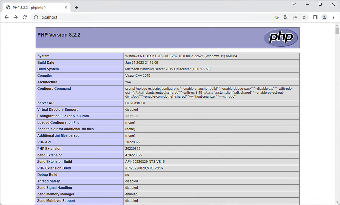Viewport: 340px width, 205px height.
Task: Select 'Zend Memory Manager' label
Action: point(56,194)
